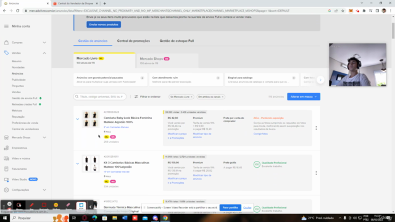The image size is (395, 222).
Task: Click the Camiseta Baby Look product thumbnail
Action: point(91,119)
